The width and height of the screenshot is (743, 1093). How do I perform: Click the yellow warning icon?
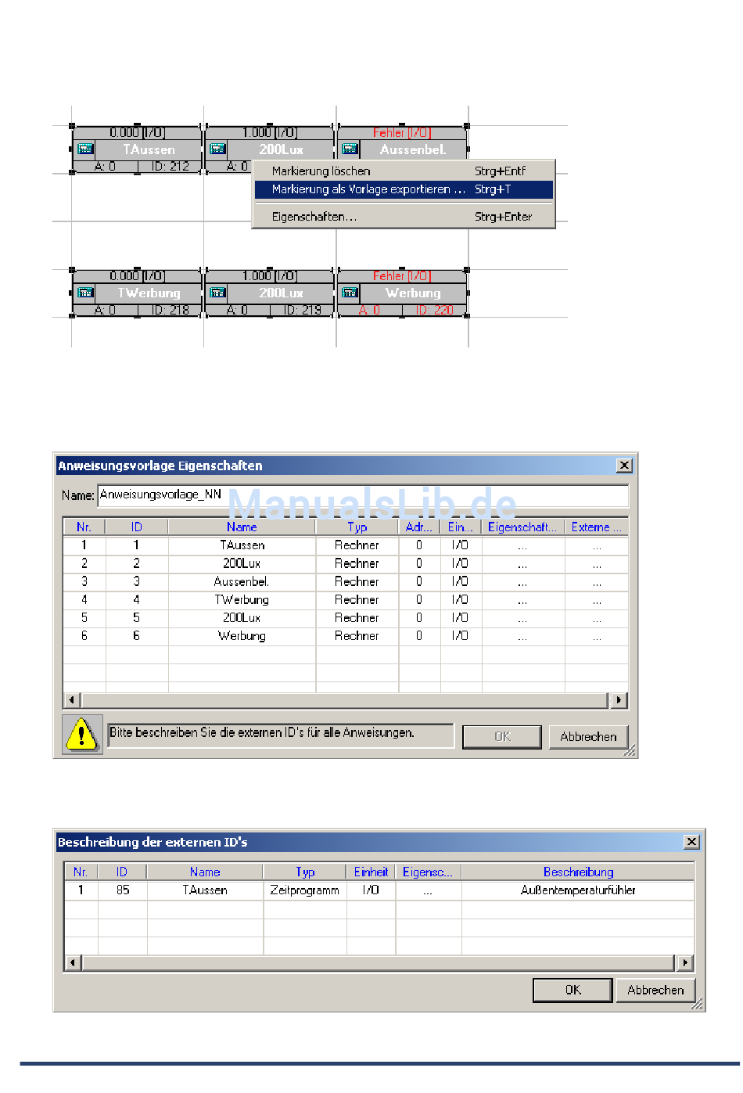[81, 735]
